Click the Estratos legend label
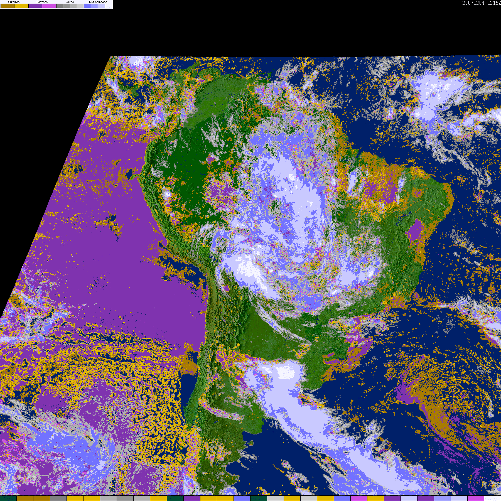Screen dimensions: 501x501 coord(42,2)
